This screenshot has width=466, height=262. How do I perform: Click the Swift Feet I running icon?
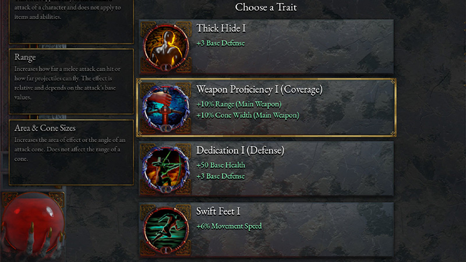(166, 228)
